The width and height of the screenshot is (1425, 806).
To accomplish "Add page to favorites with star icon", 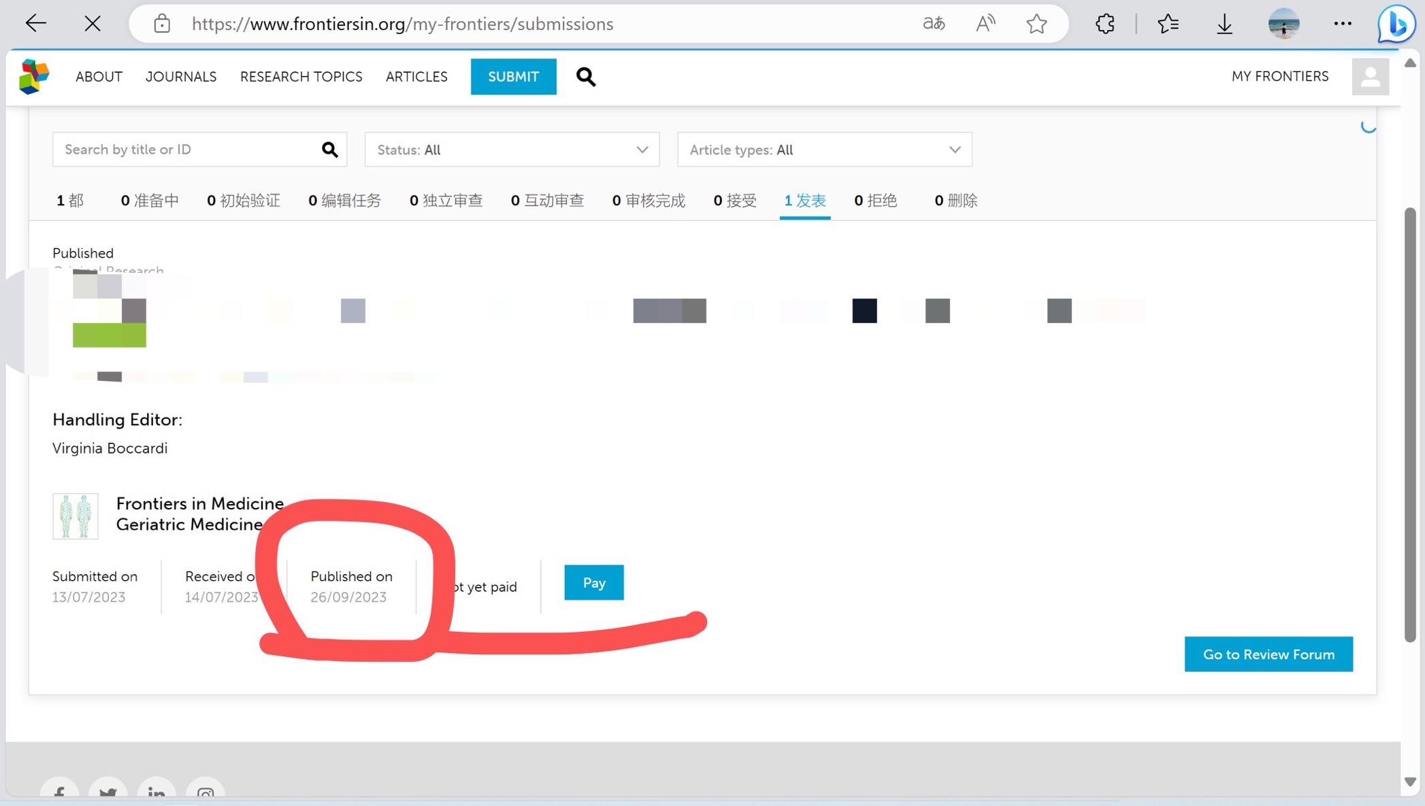I will 1036,24.
